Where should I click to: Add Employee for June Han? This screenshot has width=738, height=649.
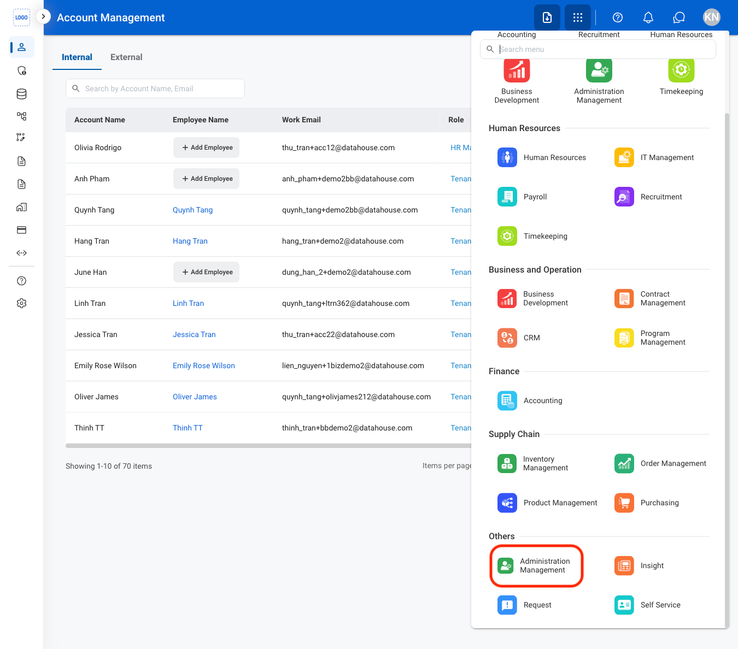(206, 272)
